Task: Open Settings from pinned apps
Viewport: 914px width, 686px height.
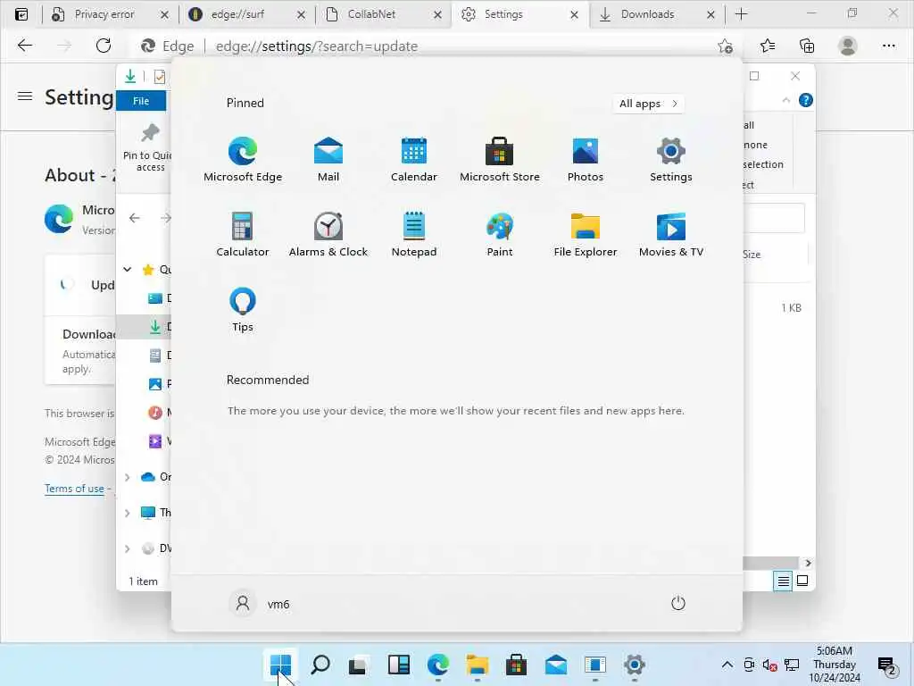Action: (671, 159)
